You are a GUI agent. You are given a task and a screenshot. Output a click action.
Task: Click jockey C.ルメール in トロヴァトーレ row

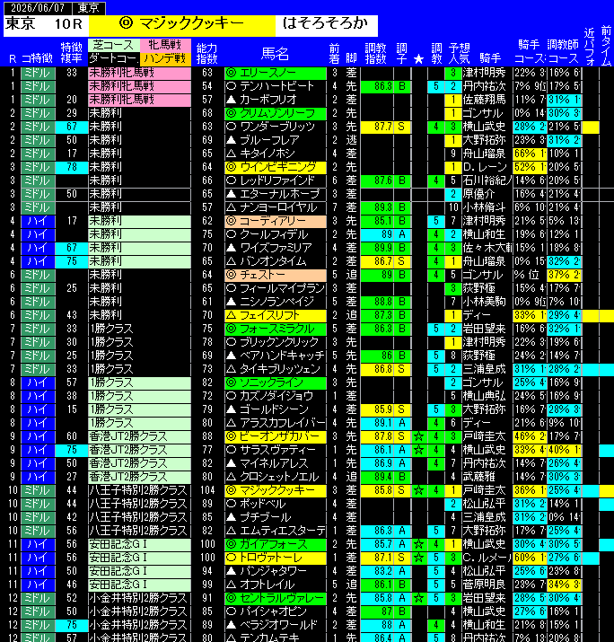pos(487,558)
